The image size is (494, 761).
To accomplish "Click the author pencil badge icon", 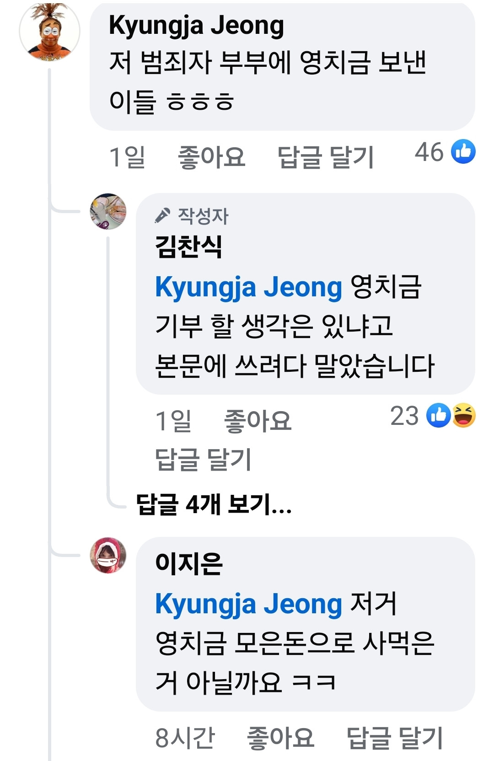I will click(x=162, y=215).
